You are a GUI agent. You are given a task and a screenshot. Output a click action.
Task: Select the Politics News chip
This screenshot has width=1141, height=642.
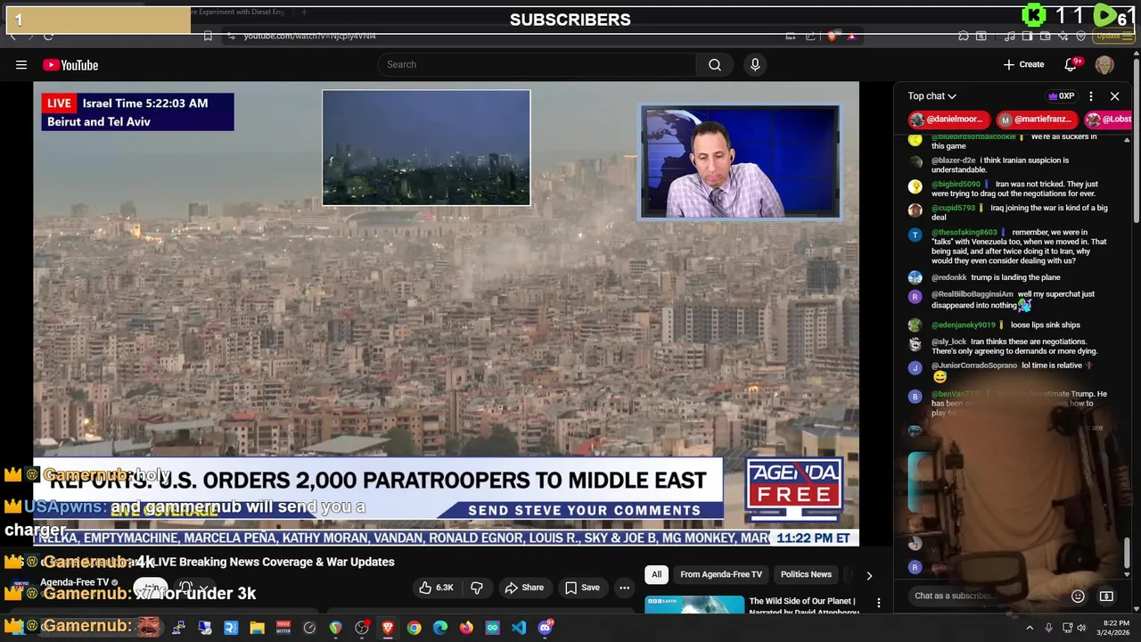coord(806,574)
